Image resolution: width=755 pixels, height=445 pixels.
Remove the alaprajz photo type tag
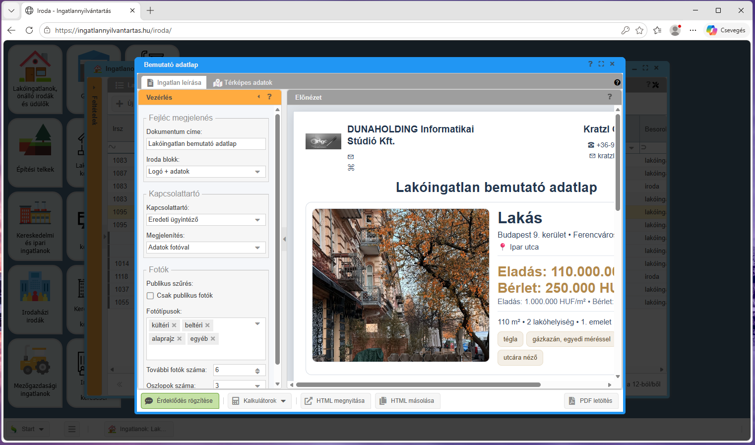[179, 339]
